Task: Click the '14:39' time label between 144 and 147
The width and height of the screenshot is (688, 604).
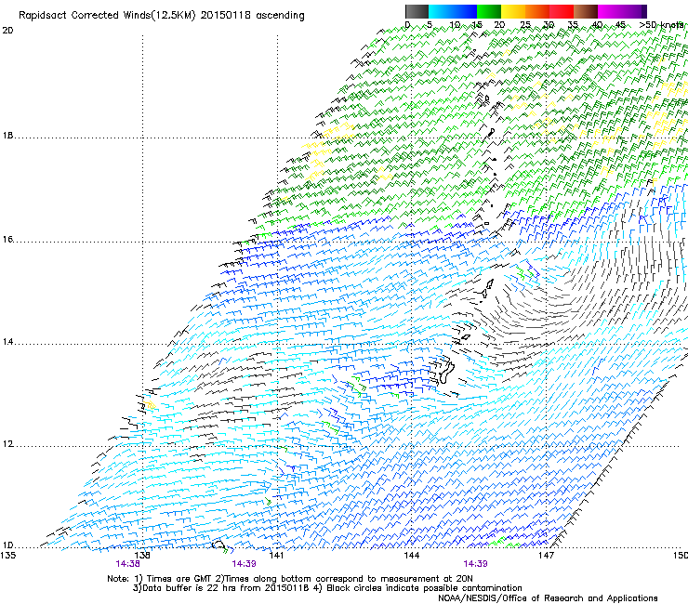Action: tap(476, 564)
